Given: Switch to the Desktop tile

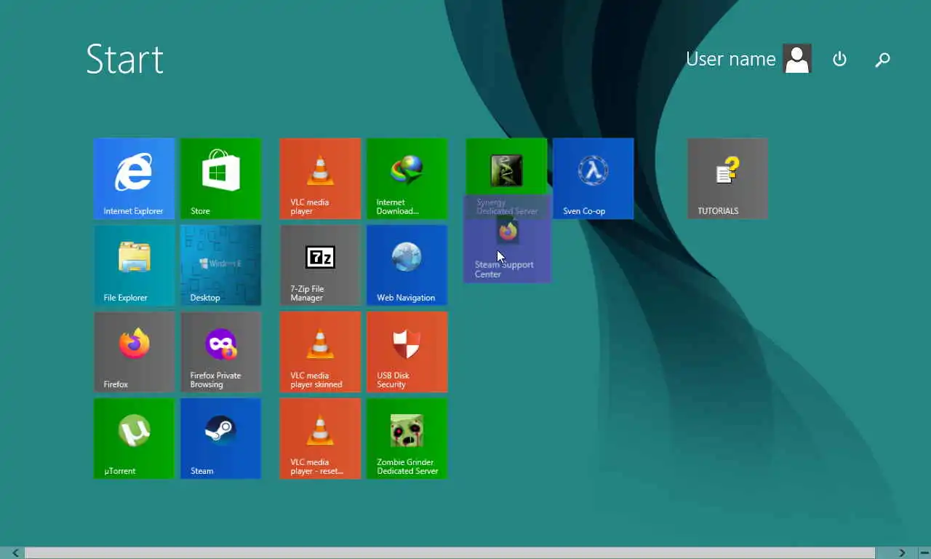Looking at the screenshot, I should (x=220, y=265).
